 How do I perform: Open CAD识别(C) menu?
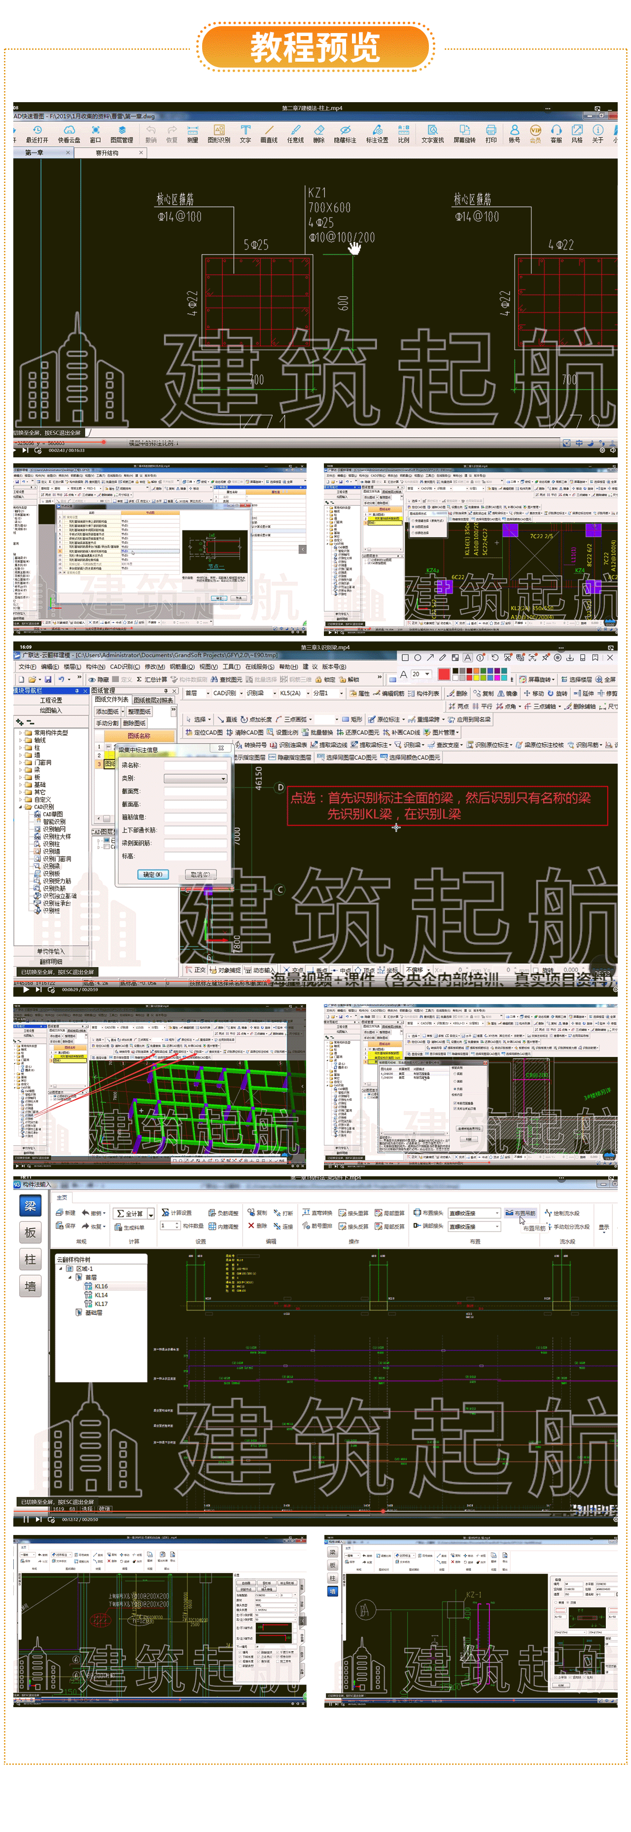[x=125, y=667]
